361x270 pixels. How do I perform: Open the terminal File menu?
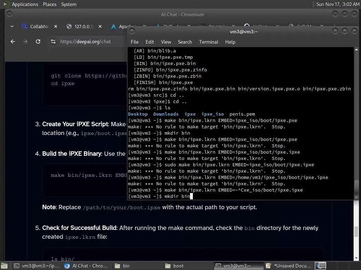click(x=134, y=42)
